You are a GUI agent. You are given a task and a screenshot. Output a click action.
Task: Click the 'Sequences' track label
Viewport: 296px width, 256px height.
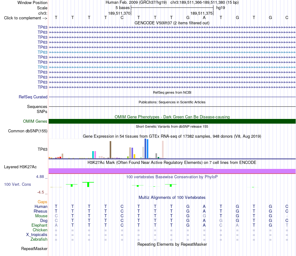click(37, 106)
